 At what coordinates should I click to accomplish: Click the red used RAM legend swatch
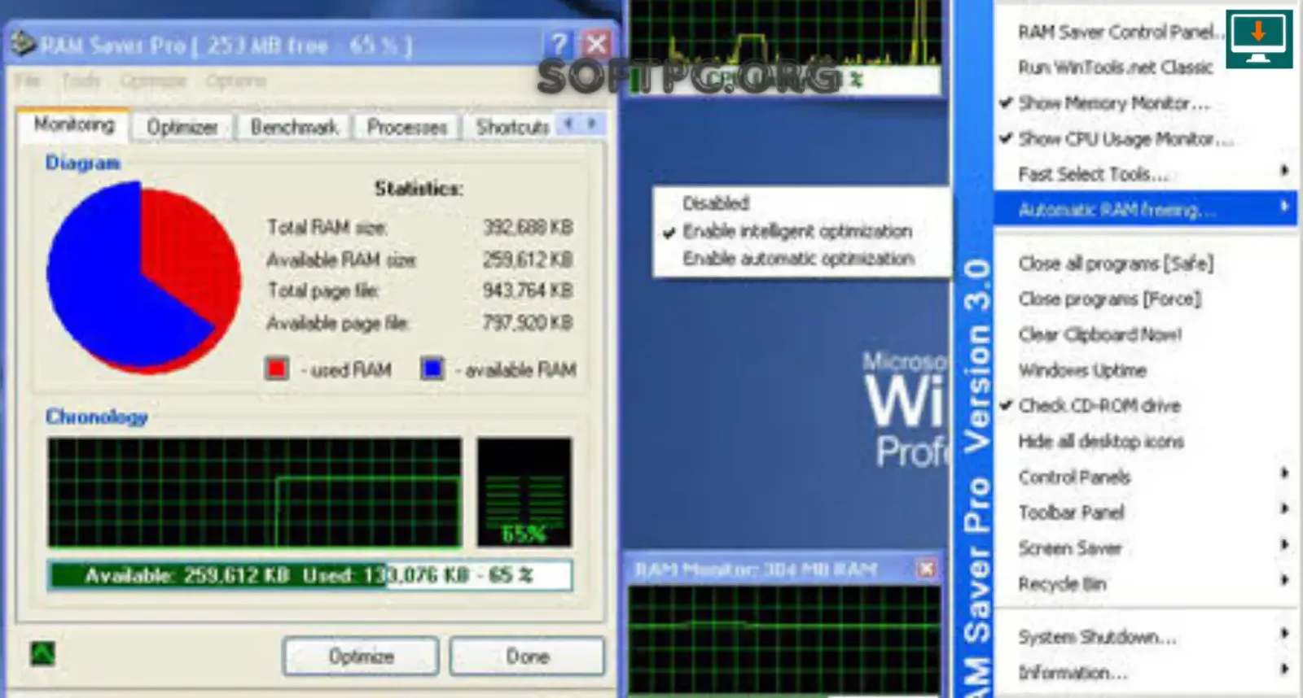click(x=277, y=369)
